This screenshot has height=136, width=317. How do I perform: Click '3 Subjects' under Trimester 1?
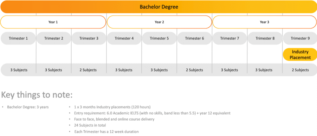19,70
